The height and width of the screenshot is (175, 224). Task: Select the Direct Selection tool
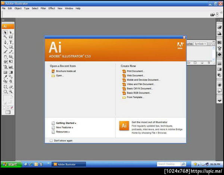pyautogui.click(x=11, y=32)
